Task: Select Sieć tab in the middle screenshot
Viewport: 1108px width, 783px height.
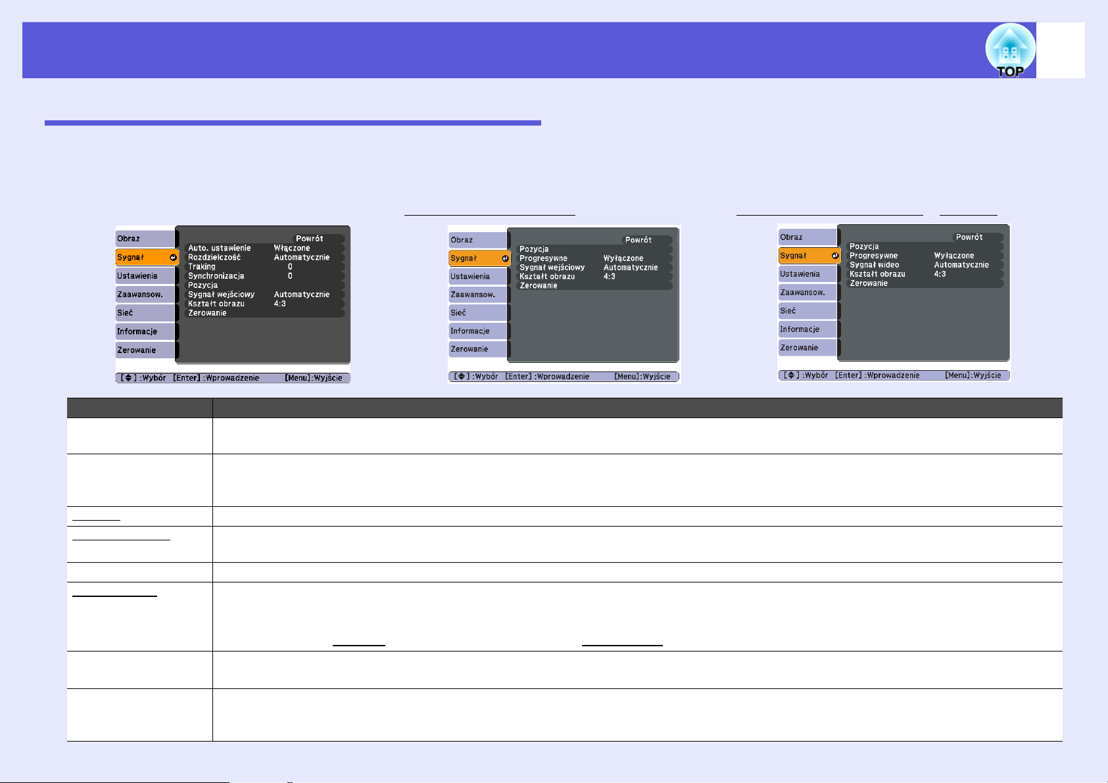Action: click(x=478, y=313)
